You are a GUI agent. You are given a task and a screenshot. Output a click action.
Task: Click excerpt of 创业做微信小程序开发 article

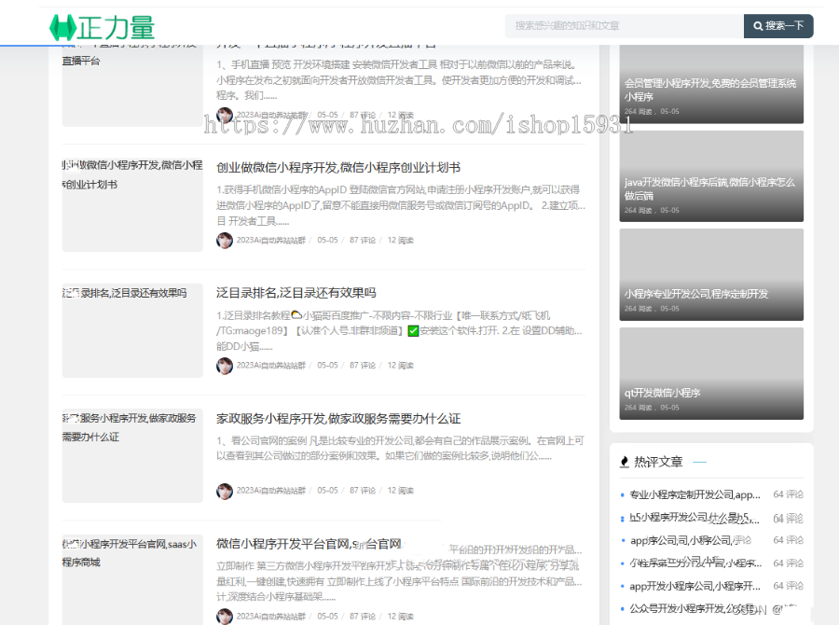[x=401, y=205]
